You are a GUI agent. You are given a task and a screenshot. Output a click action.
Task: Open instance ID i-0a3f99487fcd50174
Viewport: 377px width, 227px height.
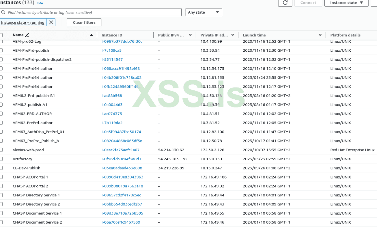point(121,132)
